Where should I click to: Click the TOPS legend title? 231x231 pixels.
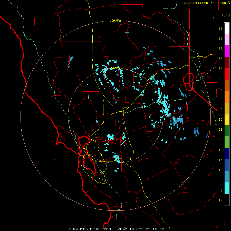pos(226,15)
